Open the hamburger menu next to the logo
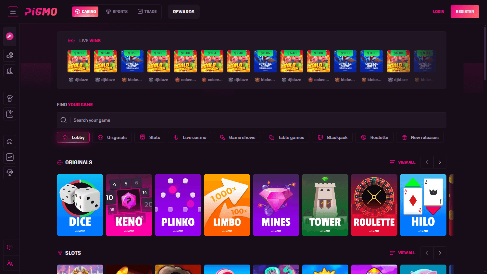Viewport: 487px width, 274px height. point(13,12)
